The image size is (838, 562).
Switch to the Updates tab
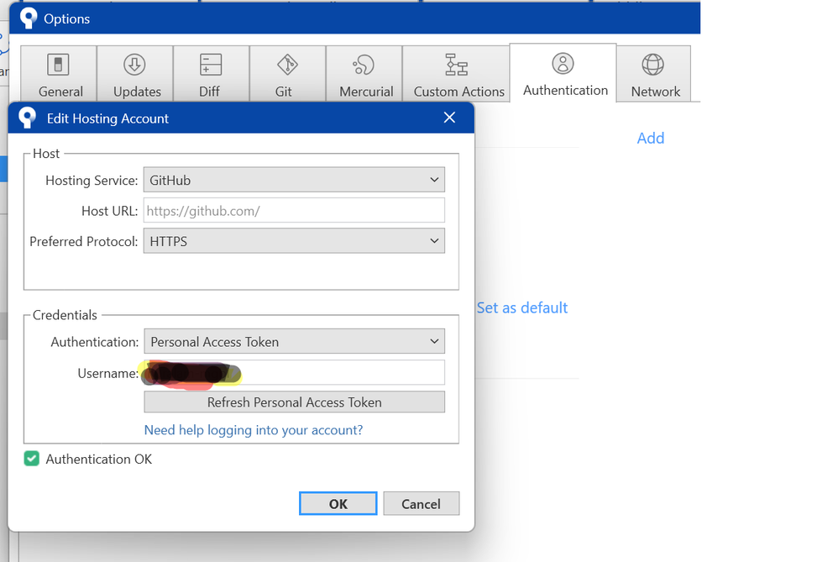click(x=135, y=74)
